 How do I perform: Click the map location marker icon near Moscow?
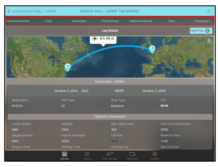(209, 41)
